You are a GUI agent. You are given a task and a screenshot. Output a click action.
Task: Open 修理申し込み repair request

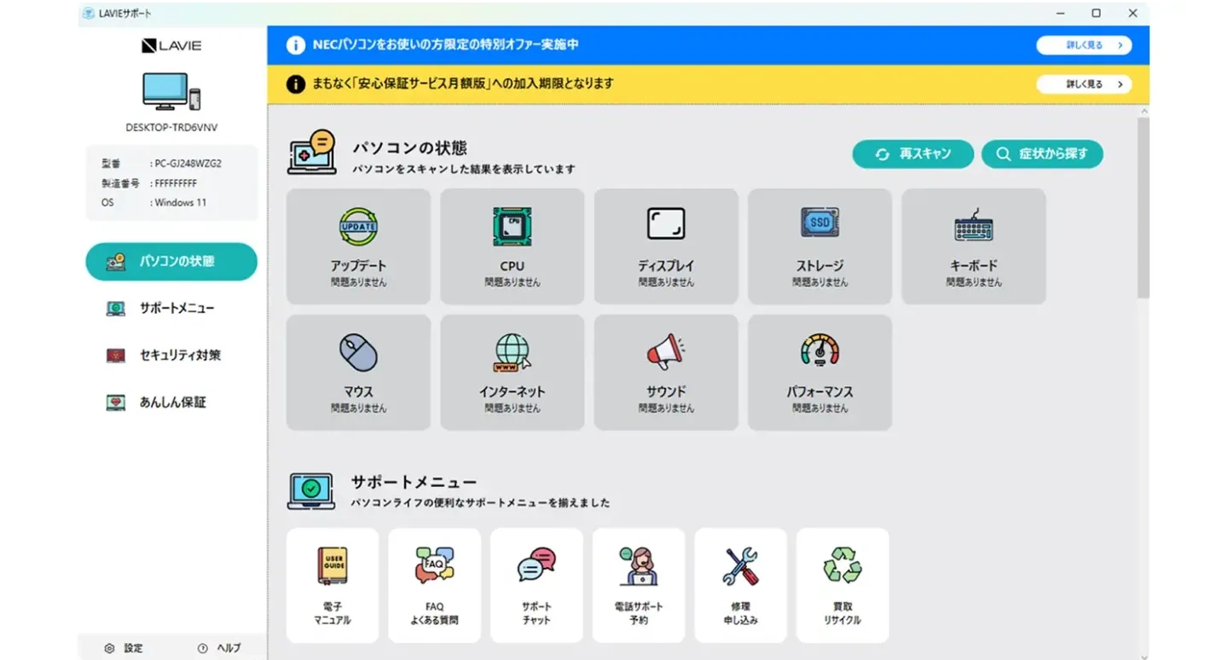tap(740, 585)
